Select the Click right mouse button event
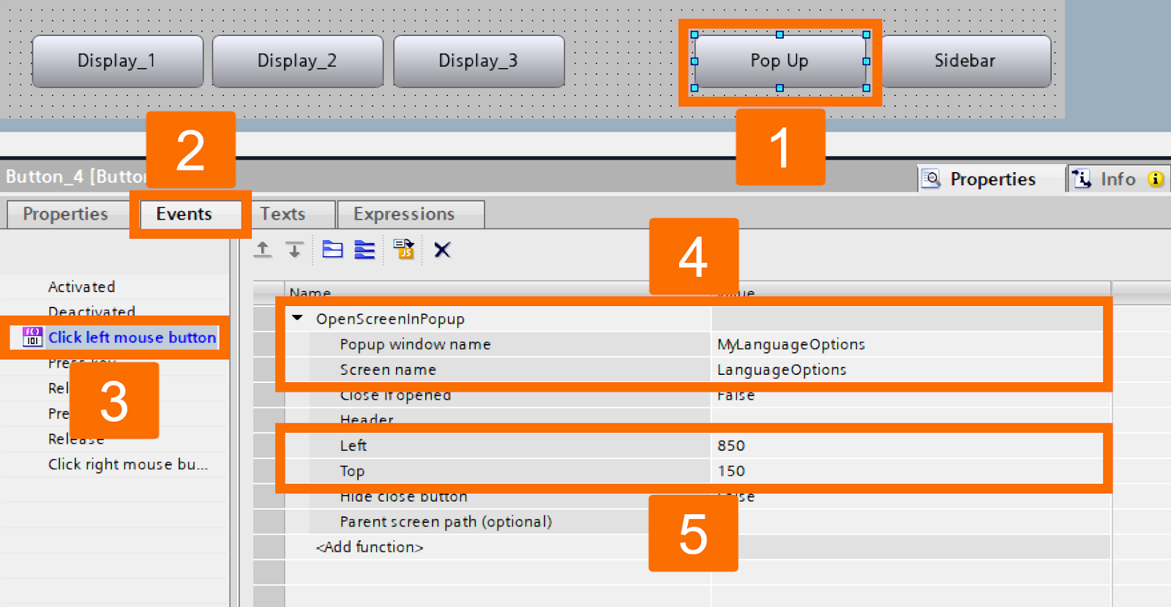The image size is (1171, 607). pyautogui.click(x=128, y=464)
